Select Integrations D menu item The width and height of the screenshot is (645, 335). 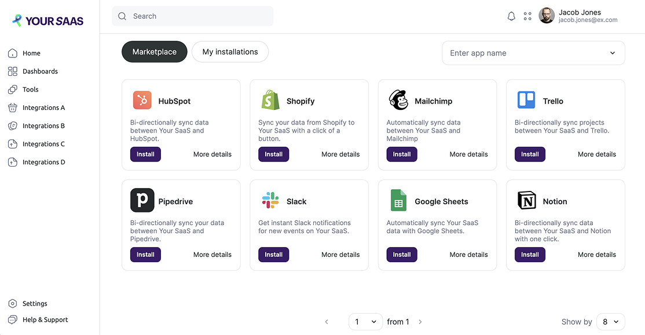43,162
